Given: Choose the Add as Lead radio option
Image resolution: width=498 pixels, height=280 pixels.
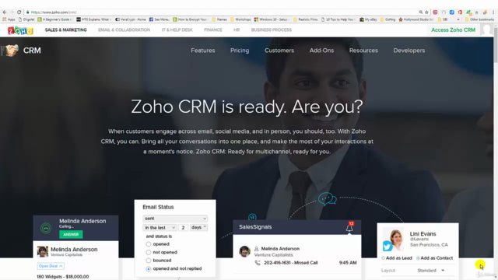Looking at the screenshot, I should point(383,258).
